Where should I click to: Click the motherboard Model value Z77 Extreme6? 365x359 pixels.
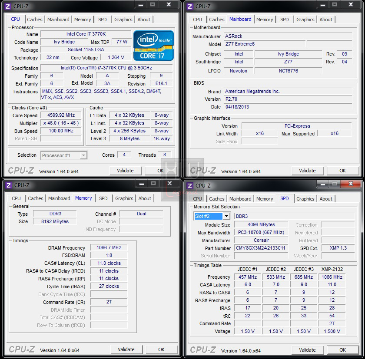pos(265,44)
